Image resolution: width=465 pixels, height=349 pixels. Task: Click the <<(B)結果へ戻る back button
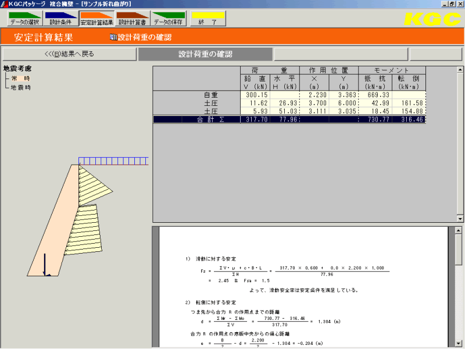69,54
